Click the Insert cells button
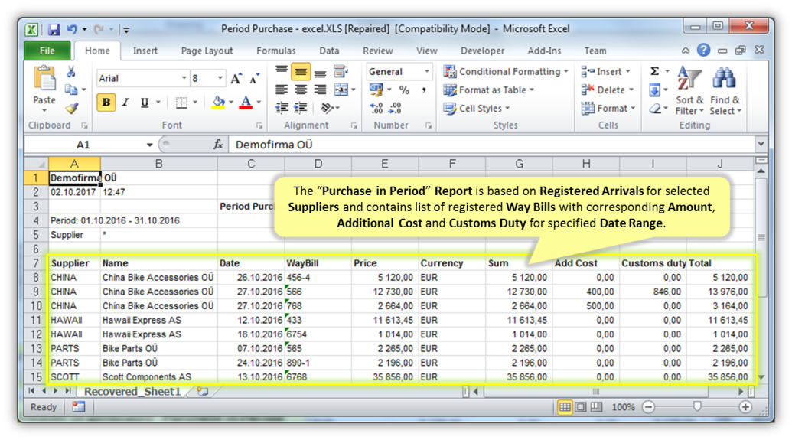The height and width of the screenshot is (440, 792). (x=605, y=72)
